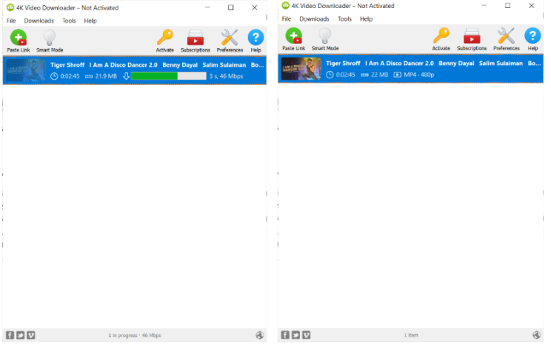Open Facebook icon in left window status bar
The width and height of the screenshot is (551, 346).
(x=10, y=335)
